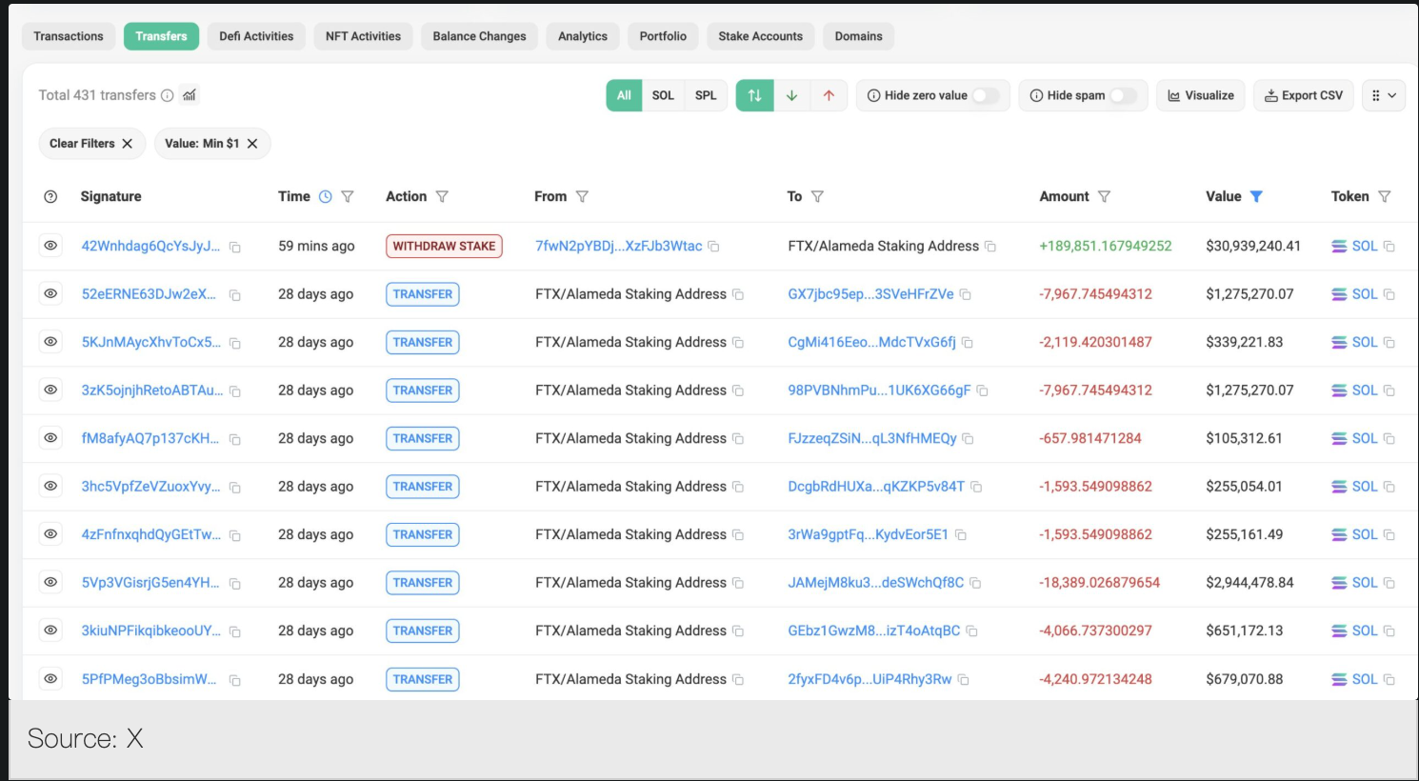1419x781 pixels.
Task: Click the down arrow incoming transfers filter
Action: coord(791,95)
